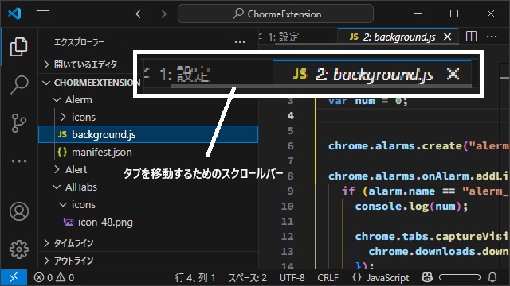
Task: Go forward with the right arrow
Action: click(161, 14)
